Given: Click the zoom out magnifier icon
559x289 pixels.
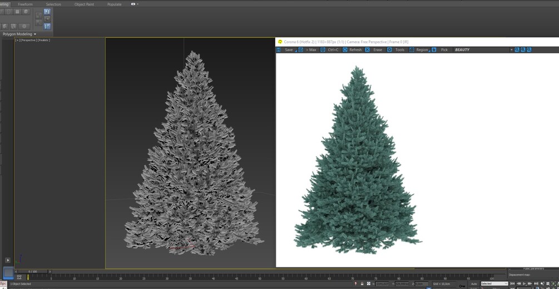Looking at the screenshot, I should (523, 50).
